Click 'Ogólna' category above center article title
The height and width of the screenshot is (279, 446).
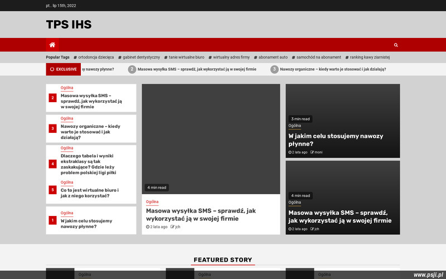(x=152, y=201)
